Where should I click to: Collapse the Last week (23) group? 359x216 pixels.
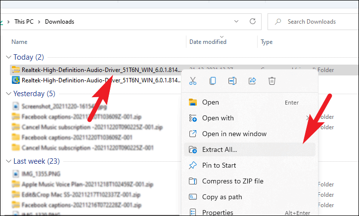point(8,161)
